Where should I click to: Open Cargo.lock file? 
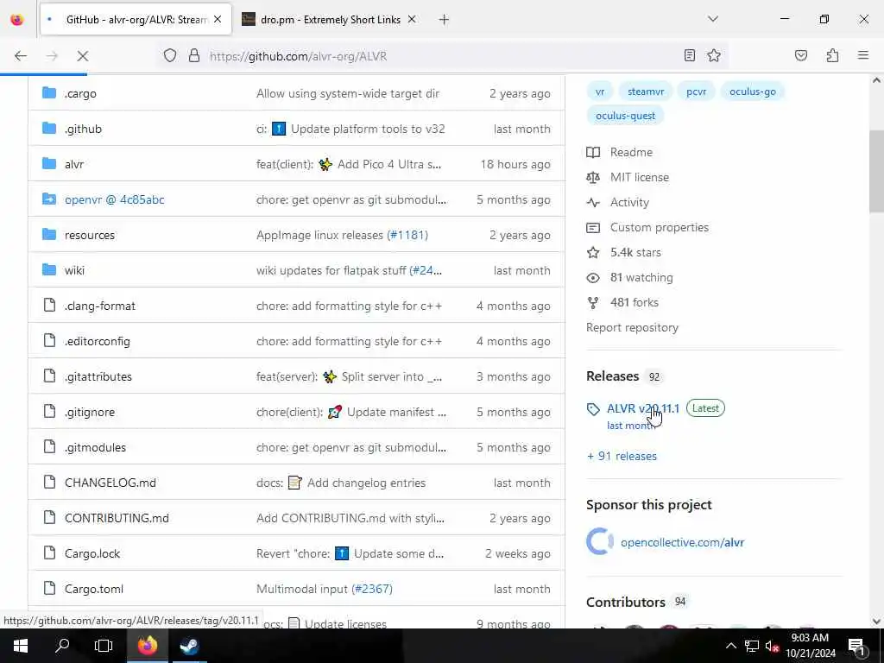(x=92, y=553)
